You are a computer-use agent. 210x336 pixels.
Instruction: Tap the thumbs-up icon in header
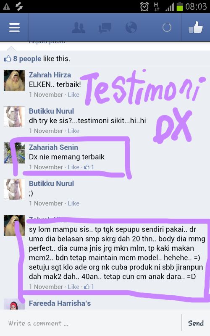coord(195,27)
